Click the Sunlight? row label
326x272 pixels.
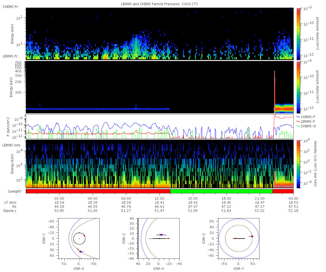[x=13, y=191]
